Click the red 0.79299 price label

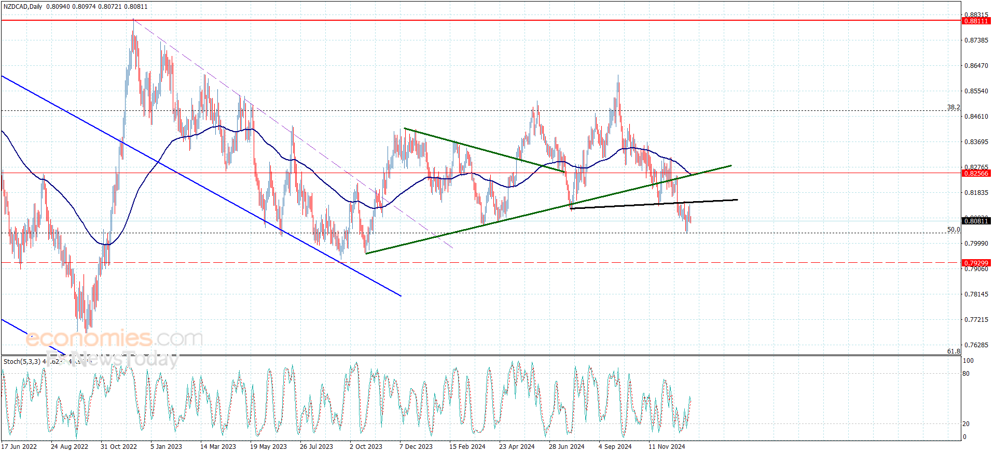tap(976, 263)
